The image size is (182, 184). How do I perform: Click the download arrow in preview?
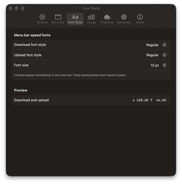(133, 100)
